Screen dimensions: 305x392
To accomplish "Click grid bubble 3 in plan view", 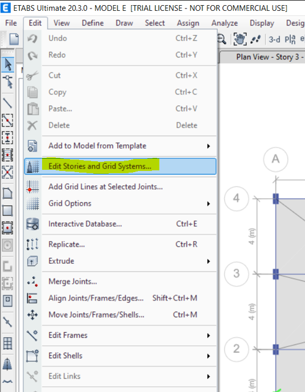I will [236, 273].
